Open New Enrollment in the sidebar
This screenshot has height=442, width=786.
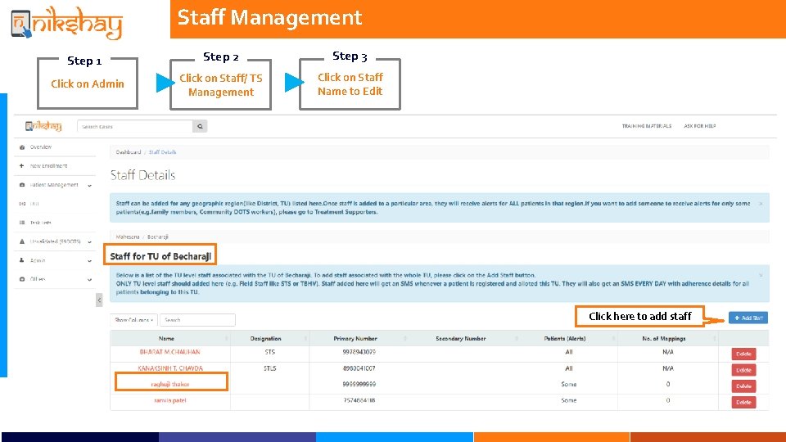pos(48,166)
